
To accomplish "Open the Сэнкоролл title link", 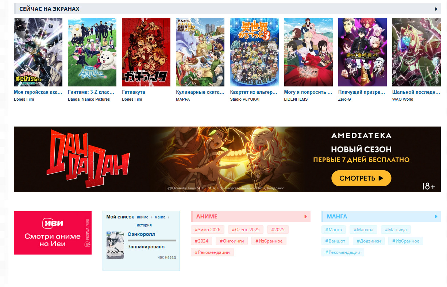I will point(141,234).
